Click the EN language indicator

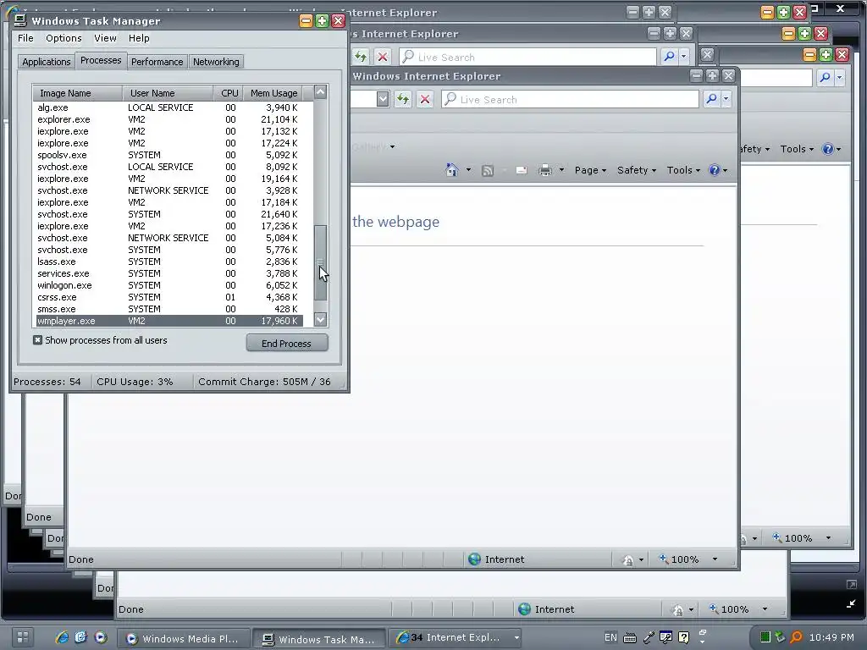click(x=610, y=637)
